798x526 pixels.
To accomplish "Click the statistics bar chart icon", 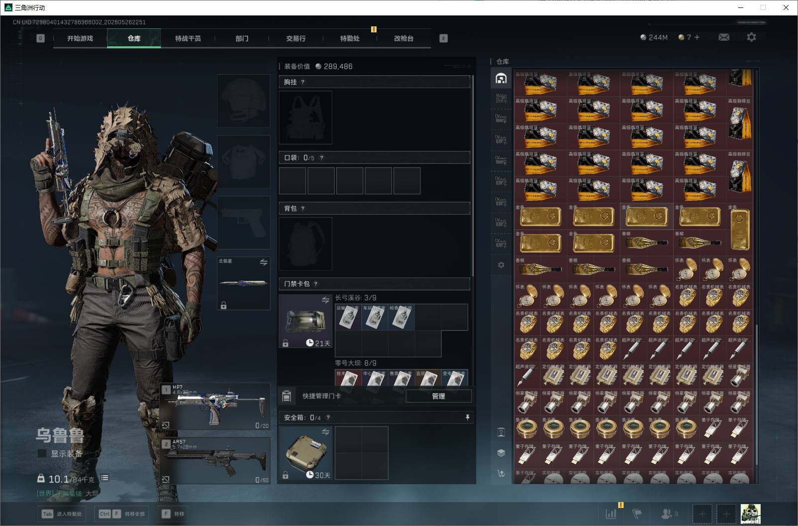I will pyautogui.click(x=611, y=514).
